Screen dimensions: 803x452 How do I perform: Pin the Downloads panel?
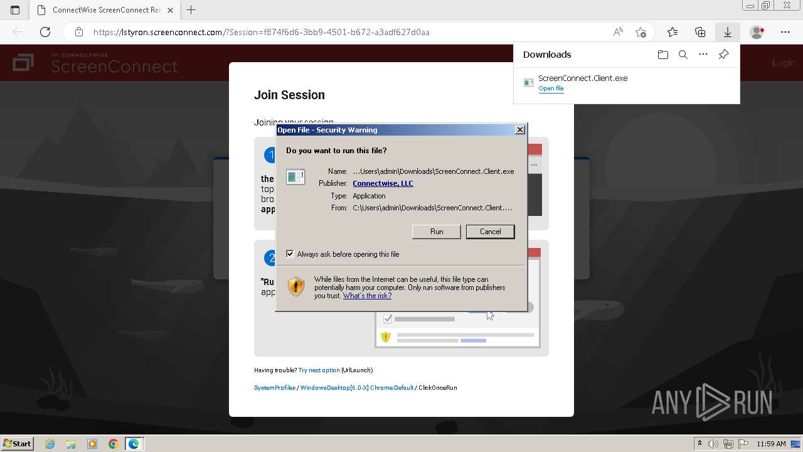(x=723, y=55)
